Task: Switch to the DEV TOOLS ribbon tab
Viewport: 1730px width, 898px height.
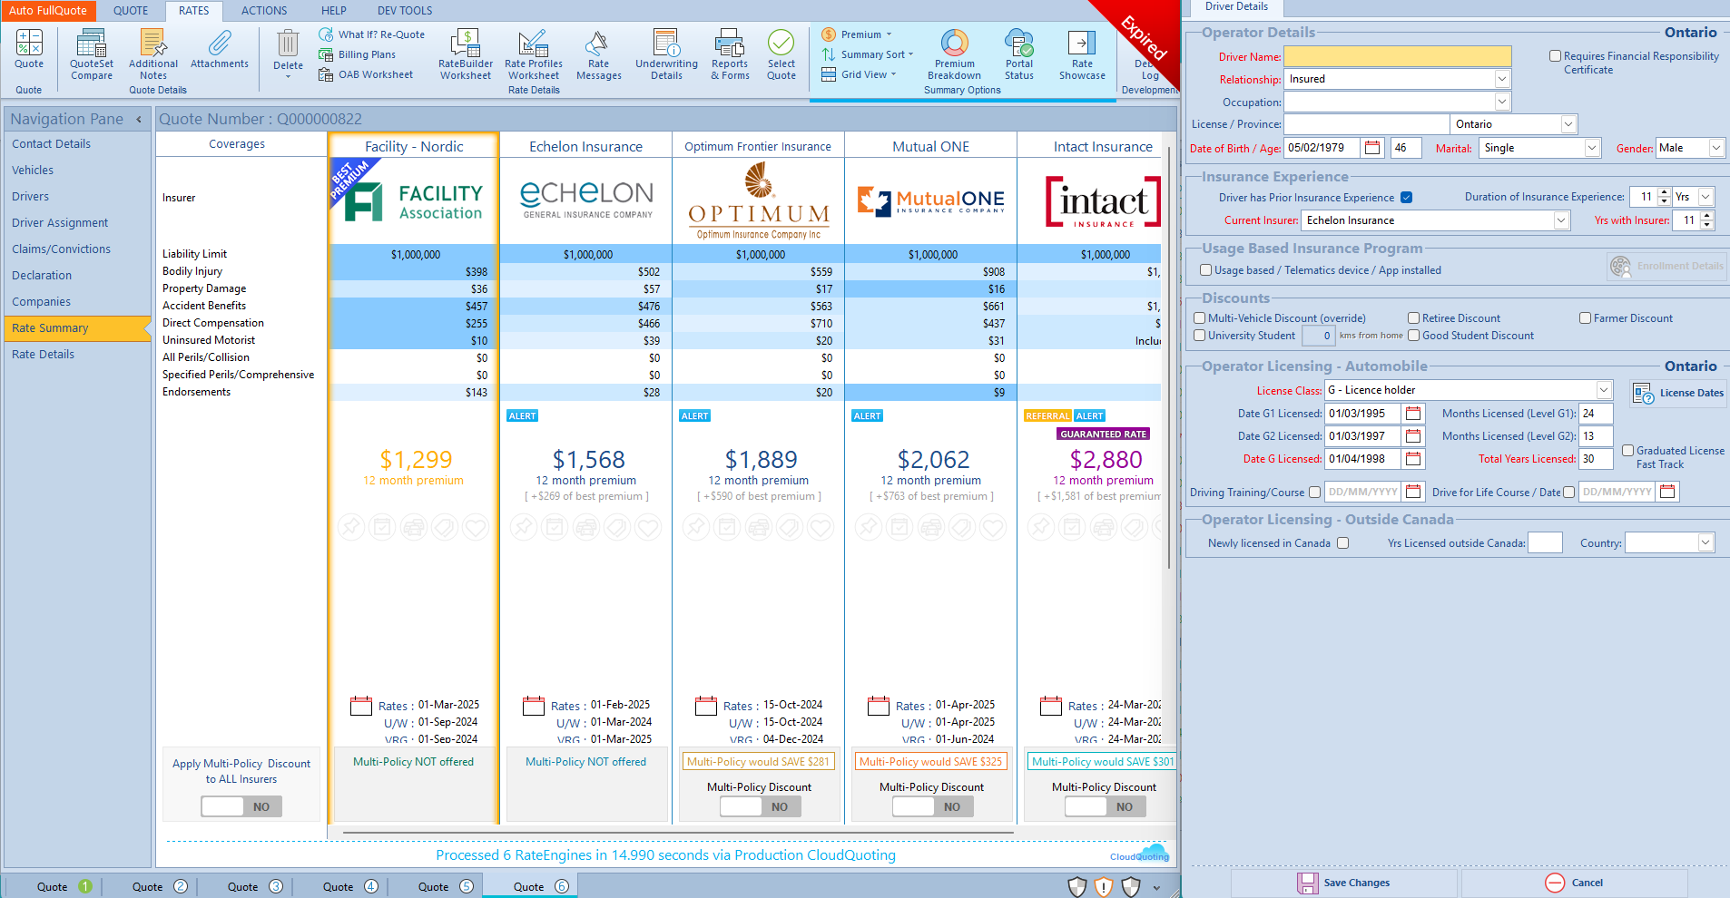Action: pyautogui.click(x=405, y=11)
